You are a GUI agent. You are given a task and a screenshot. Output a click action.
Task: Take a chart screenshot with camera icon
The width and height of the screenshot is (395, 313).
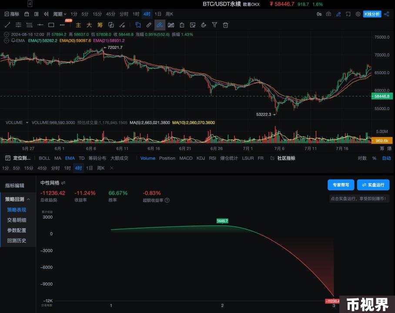(328, 14)
